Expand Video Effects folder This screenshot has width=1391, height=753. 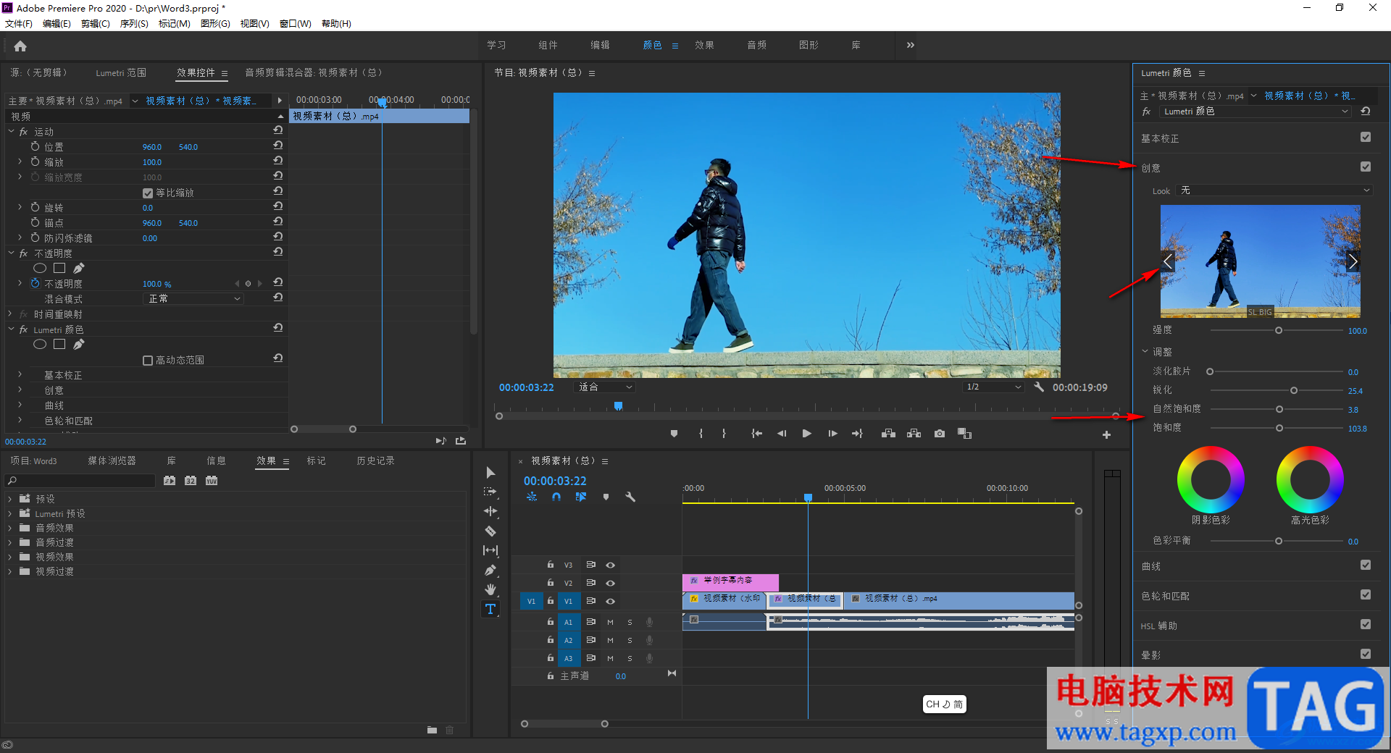(x=10, y=558)
